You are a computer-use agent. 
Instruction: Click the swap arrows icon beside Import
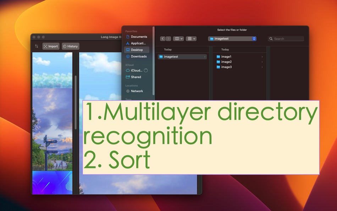(37, 46)
